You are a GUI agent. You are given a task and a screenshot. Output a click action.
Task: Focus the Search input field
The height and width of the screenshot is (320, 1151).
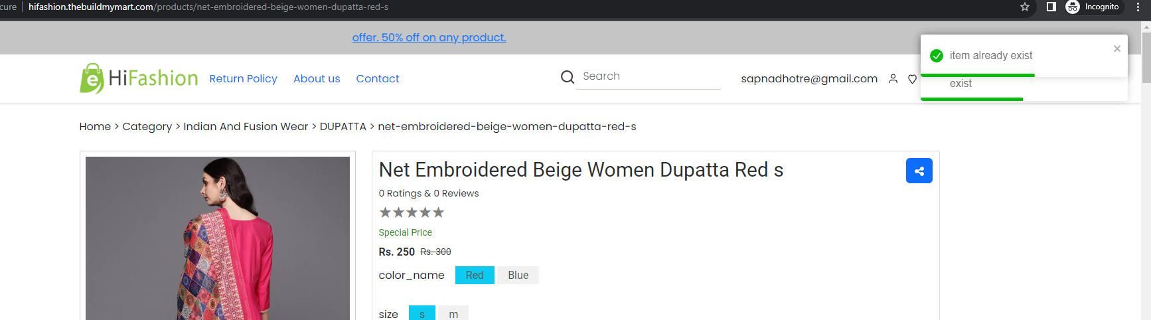click(648, 76)
